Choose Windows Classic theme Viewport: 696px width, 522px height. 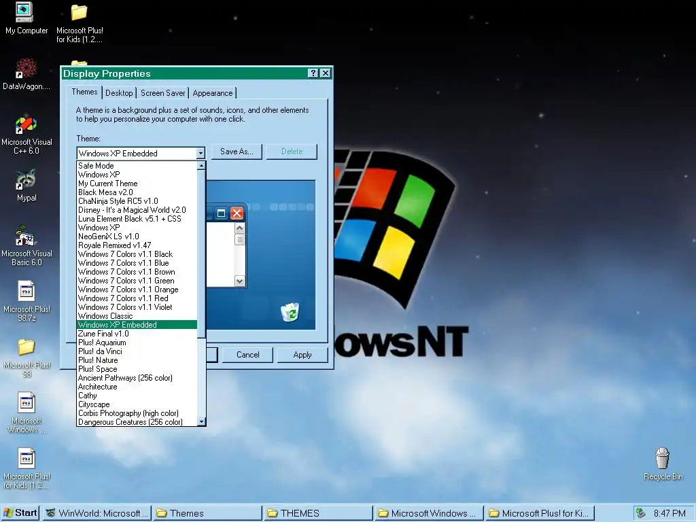coord(137,316)
